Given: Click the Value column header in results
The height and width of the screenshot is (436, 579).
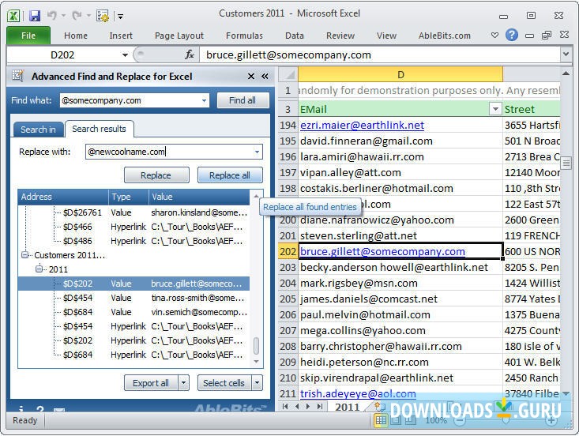Looking at the screenshot, I should point(199,197).
